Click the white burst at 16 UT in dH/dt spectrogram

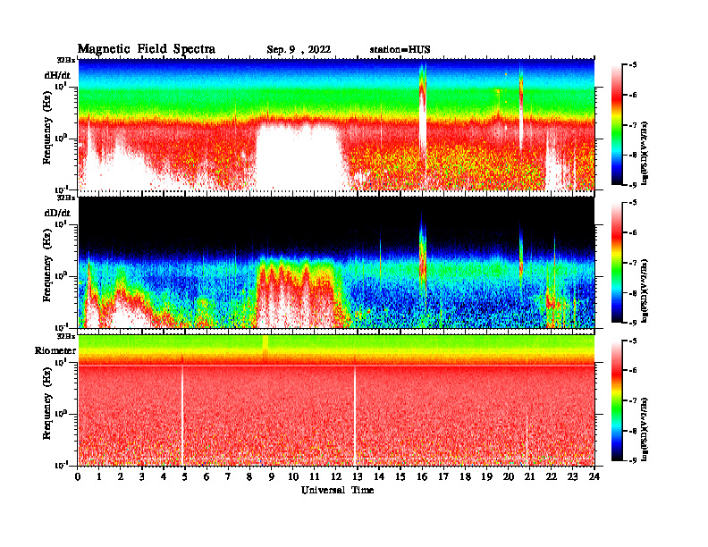tap(423, 122)
